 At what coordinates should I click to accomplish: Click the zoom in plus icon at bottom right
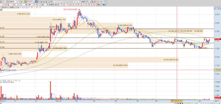coord(219,103)
